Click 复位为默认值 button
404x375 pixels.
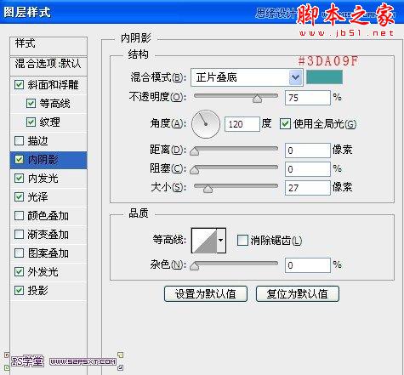[298, 293]
